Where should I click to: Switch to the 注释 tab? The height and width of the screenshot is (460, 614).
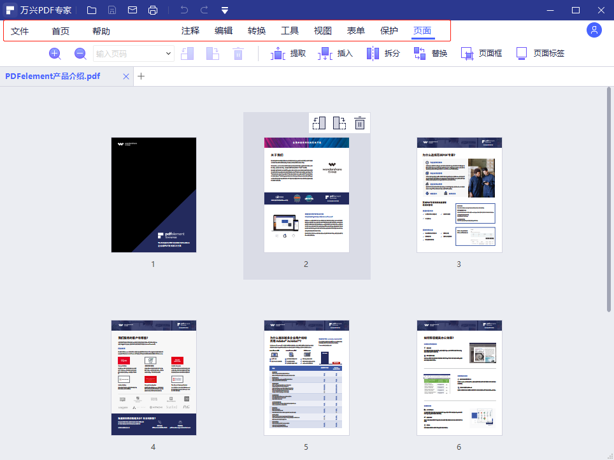190,31
